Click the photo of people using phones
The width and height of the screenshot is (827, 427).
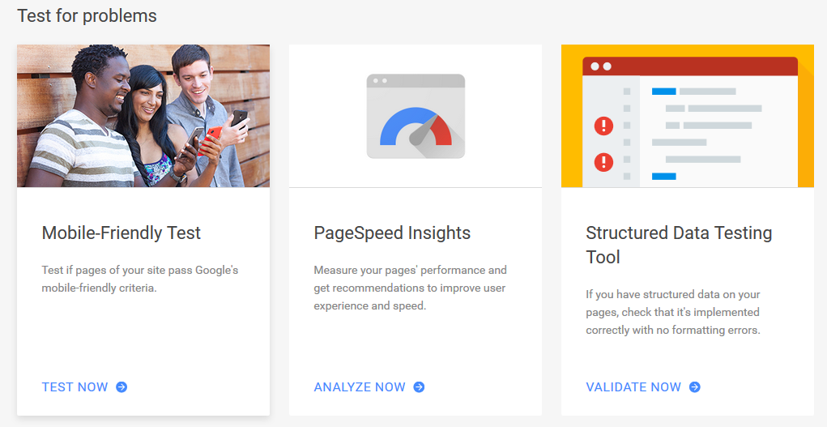[x=143, y=116]
